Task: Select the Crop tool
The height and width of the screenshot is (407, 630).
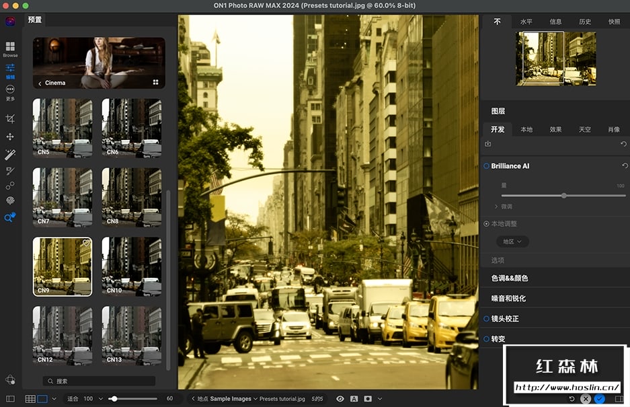Action: [x=10, y=118]
